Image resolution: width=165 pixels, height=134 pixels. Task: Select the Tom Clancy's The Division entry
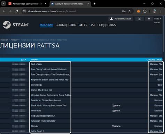50,74
